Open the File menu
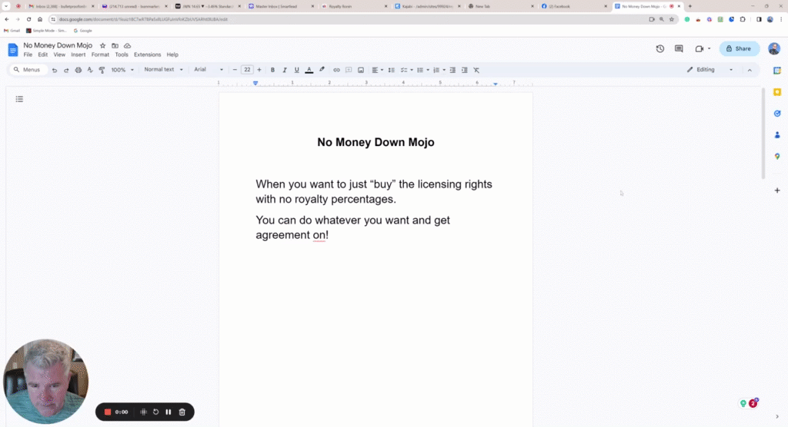Viewport: 788px width, 427px height. (28, 55)
